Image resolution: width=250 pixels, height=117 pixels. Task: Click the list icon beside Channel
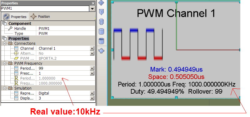16,49
